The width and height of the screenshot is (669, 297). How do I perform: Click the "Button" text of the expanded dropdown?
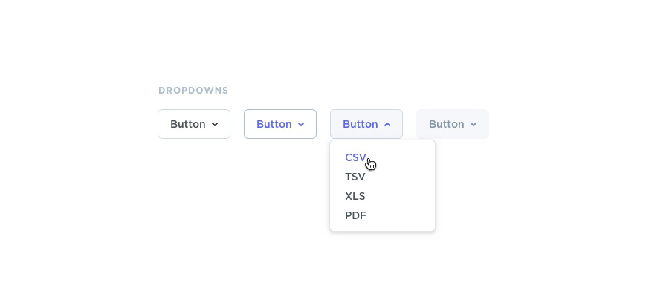[360, 124]
